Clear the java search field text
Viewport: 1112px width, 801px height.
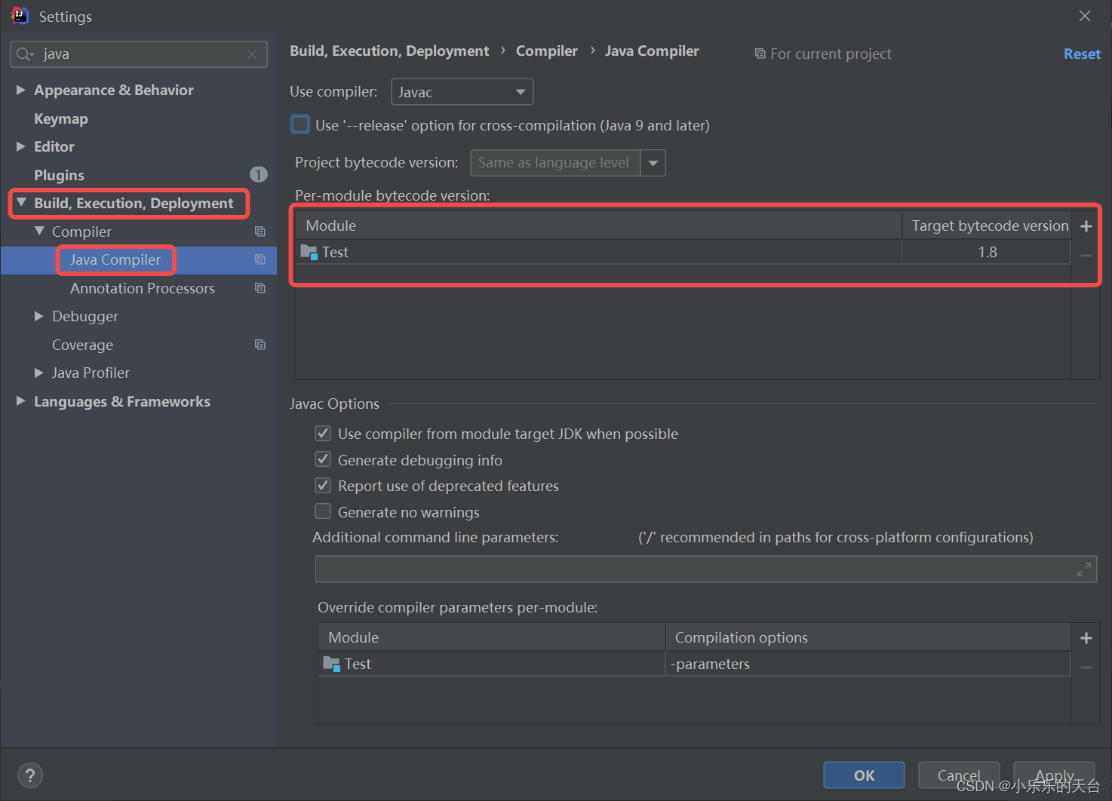252,54
